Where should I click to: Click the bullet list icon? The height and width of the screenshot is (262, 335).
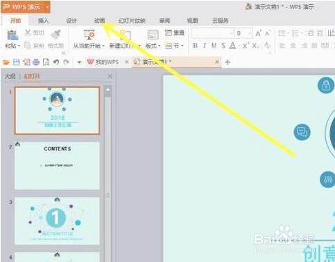(x=282, y=33)
